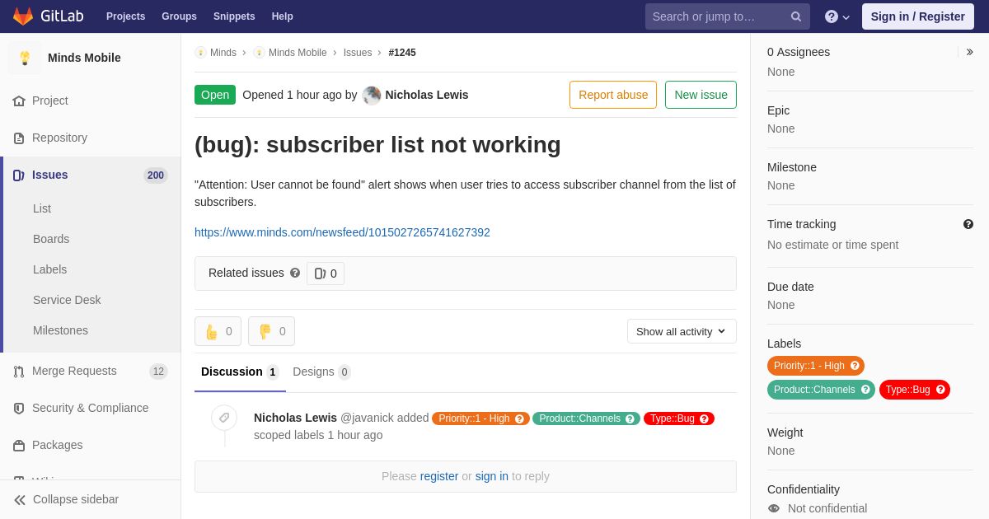Click the Merge Requests icon

(19, 371)
